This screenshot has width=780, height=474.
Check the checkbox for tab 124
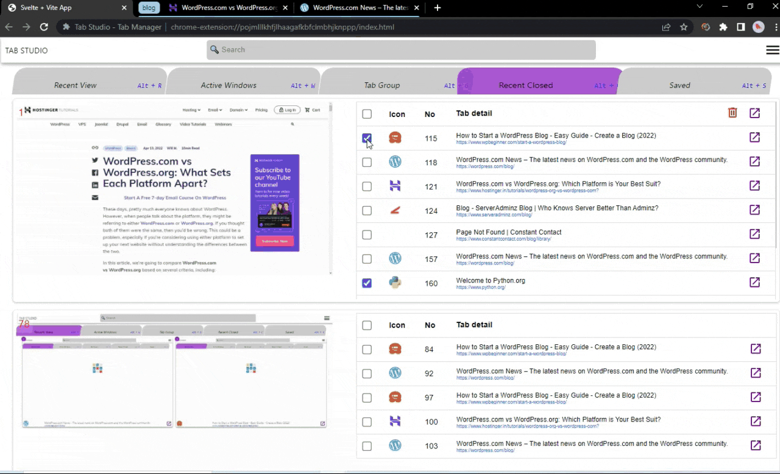366,210
